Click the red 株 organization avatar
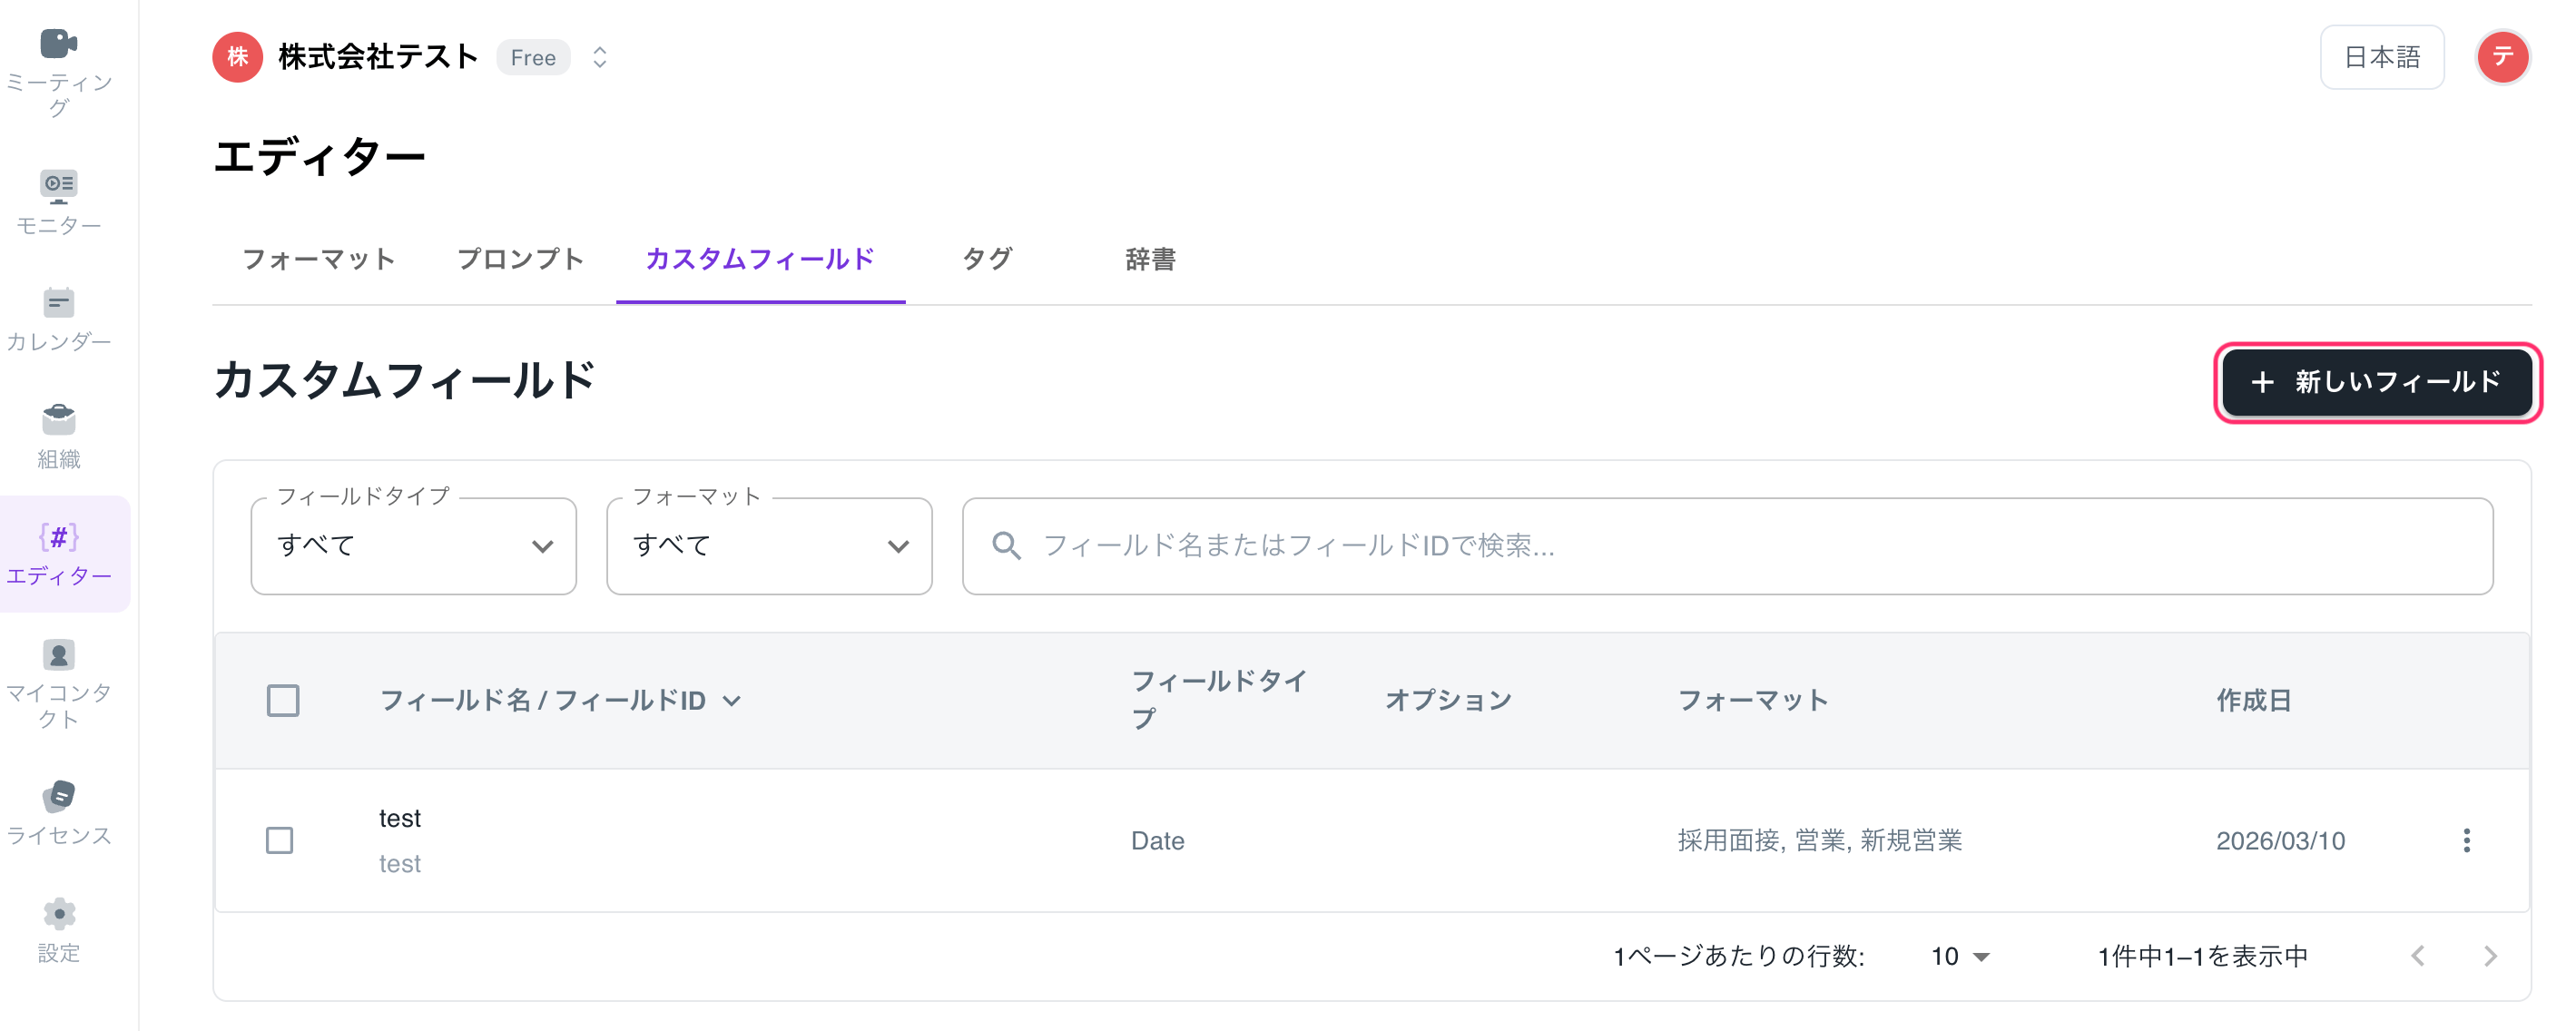The height and width of the screenshot is (1031, 2576). pyautogui.click(x=237, y=57)
